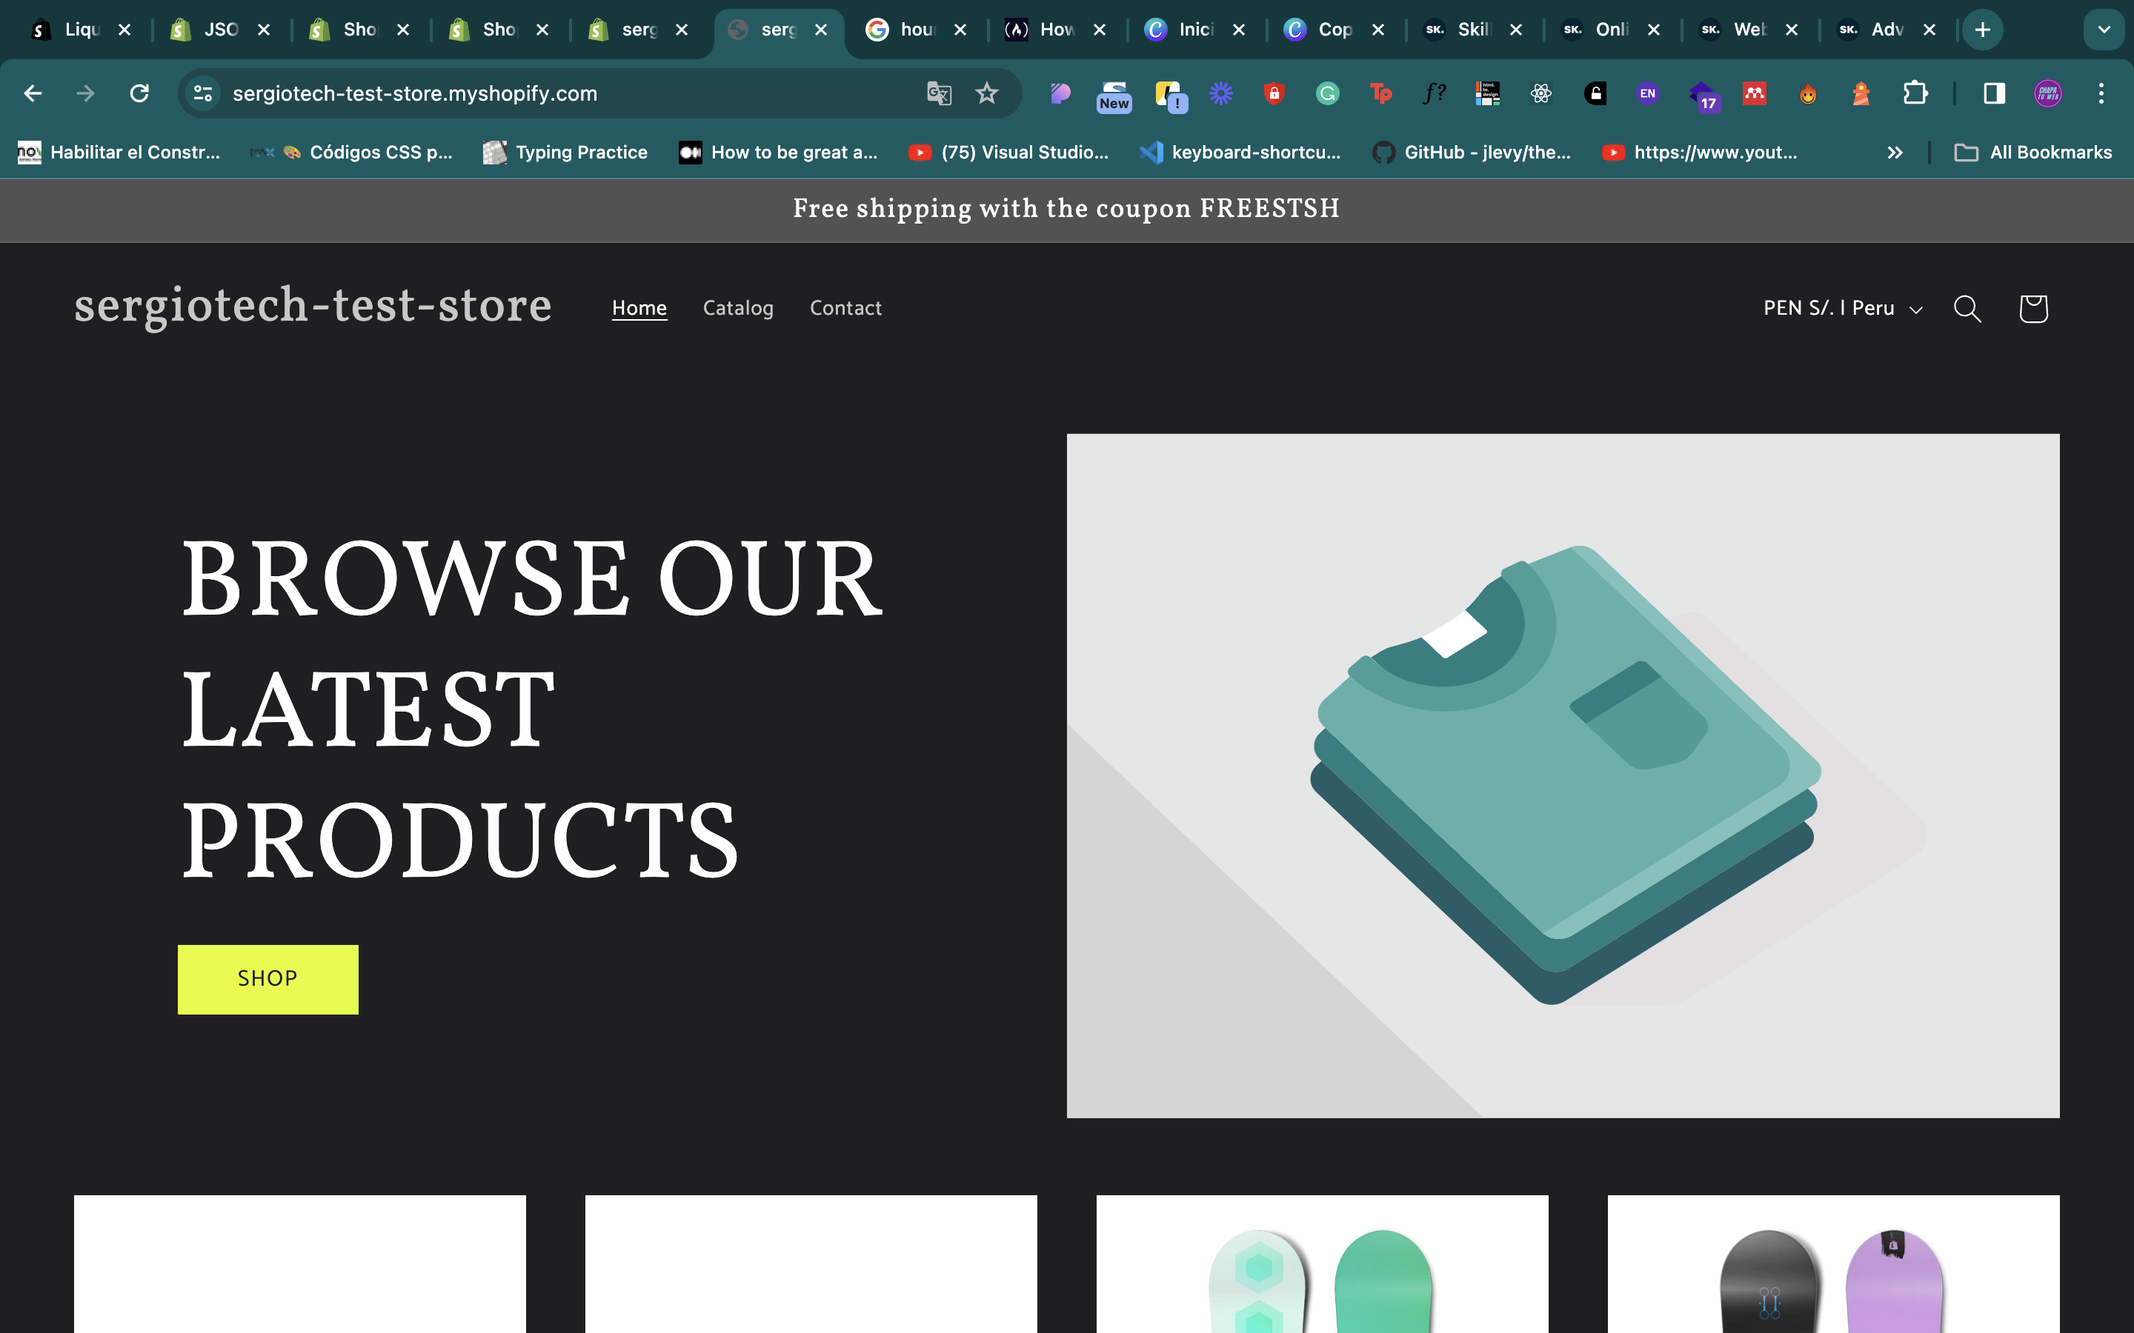Switch to the JSO Shopify tab

(x=221, y=30)
